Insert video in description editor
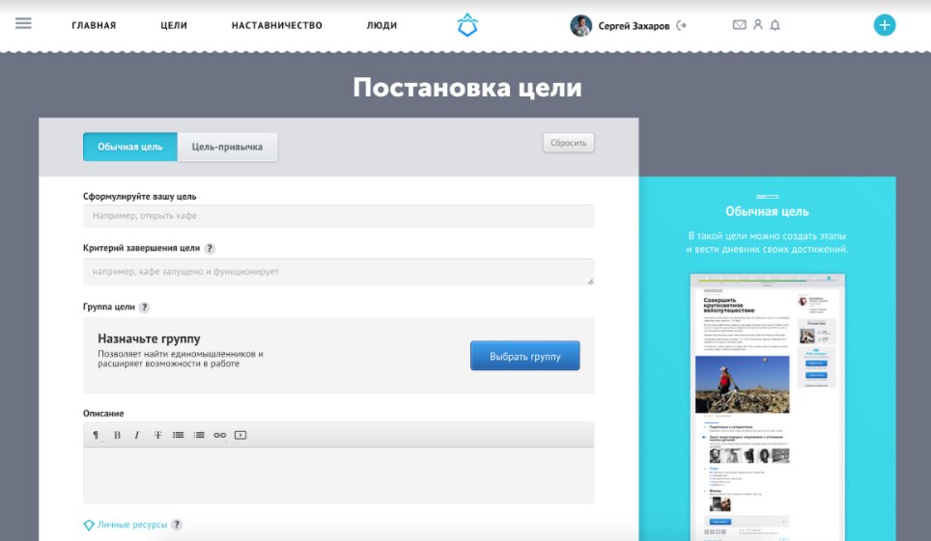 240,435
